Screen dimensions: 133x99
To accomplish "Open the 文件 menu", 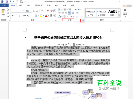I will [x=4, y=5].
